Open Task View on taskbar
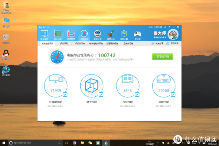This screenshot has width=219, height=146. click(67, 143)
